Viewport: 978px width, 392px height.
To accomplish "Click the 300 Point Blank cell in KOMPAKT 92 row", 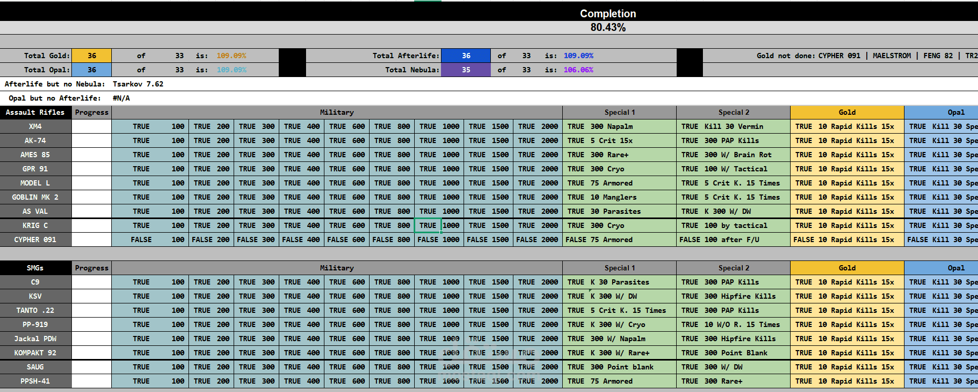I will click(746, 353).
